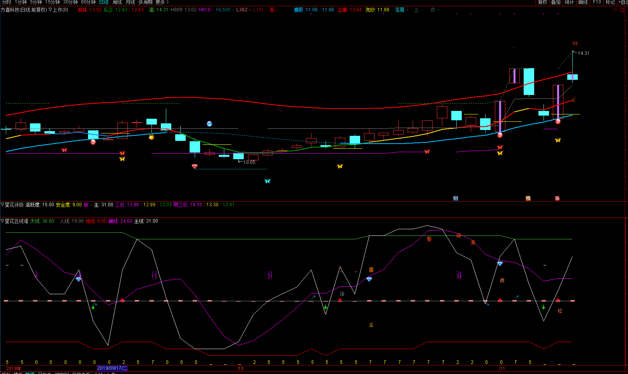This screenshot has height=374, width=628.
Task: Click the 画线 draw line button
Action: click(583, 2)
